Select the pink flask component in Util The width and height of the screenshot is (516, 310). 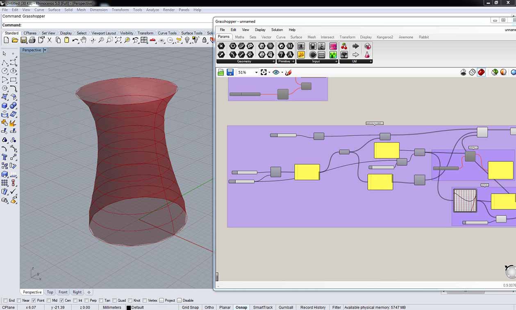click(367, 54)
